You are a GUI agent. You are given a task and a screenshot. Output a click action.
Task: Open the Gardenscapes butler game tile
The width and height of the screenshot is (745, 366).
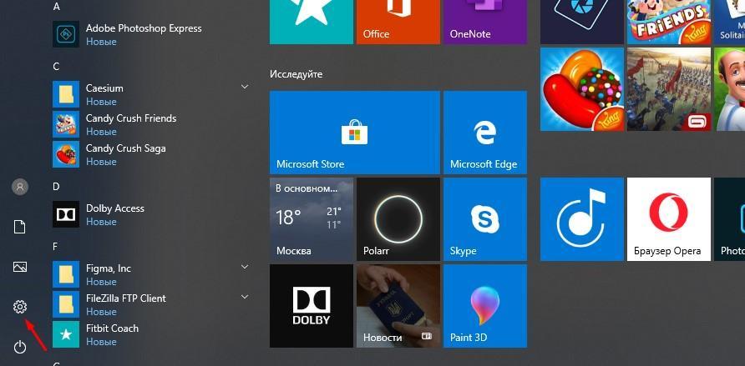tap(729, 89)
